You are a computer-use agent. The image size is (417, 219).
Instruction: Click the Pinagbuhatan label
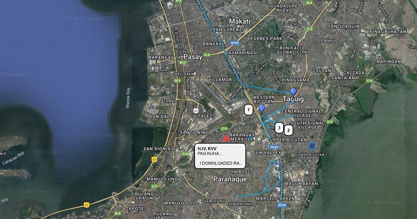tap(388, 32)
